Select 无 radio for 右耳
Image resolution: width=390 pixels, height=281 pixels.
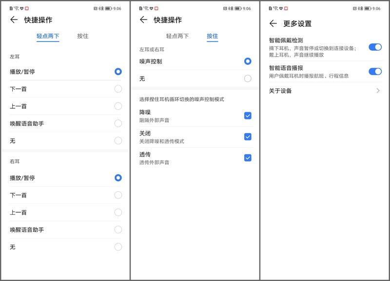pos(118,247)
